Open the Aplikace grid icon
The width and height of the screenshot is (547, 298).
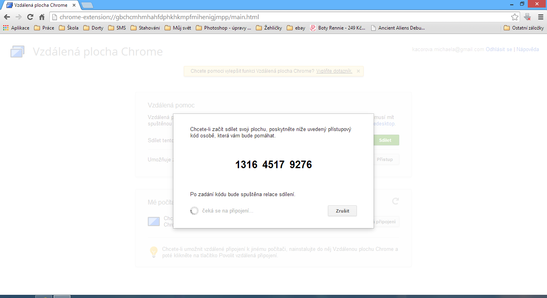(5, 28)
